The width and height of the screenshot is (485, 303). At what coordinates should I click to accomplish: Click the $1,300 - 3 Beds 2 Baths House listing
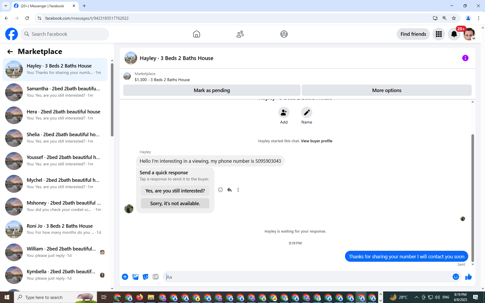click(162, 80)
